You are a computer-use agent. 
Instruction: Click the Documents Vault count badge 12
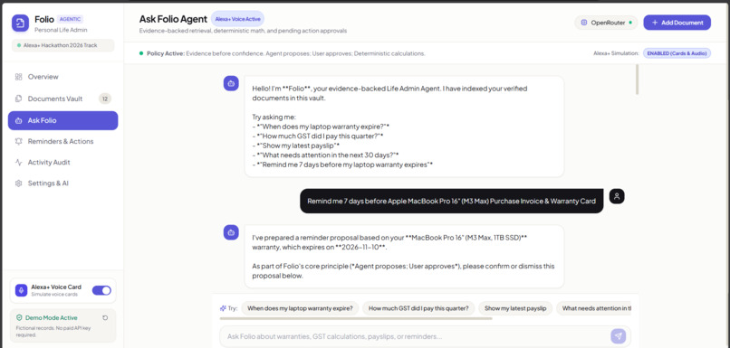click(x=105, y=99)
